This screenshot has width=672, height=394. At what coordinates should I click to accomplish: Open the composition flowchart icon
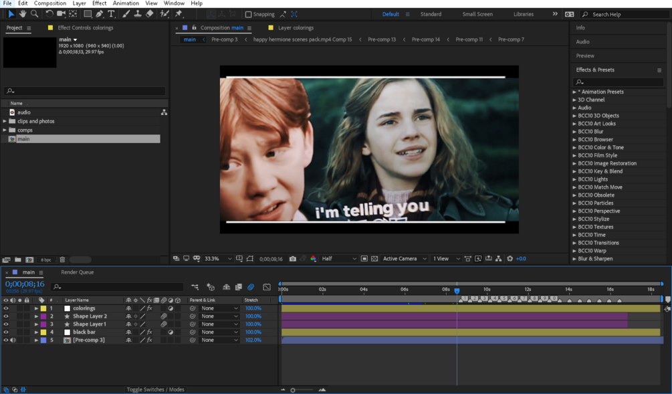[498, 259]
